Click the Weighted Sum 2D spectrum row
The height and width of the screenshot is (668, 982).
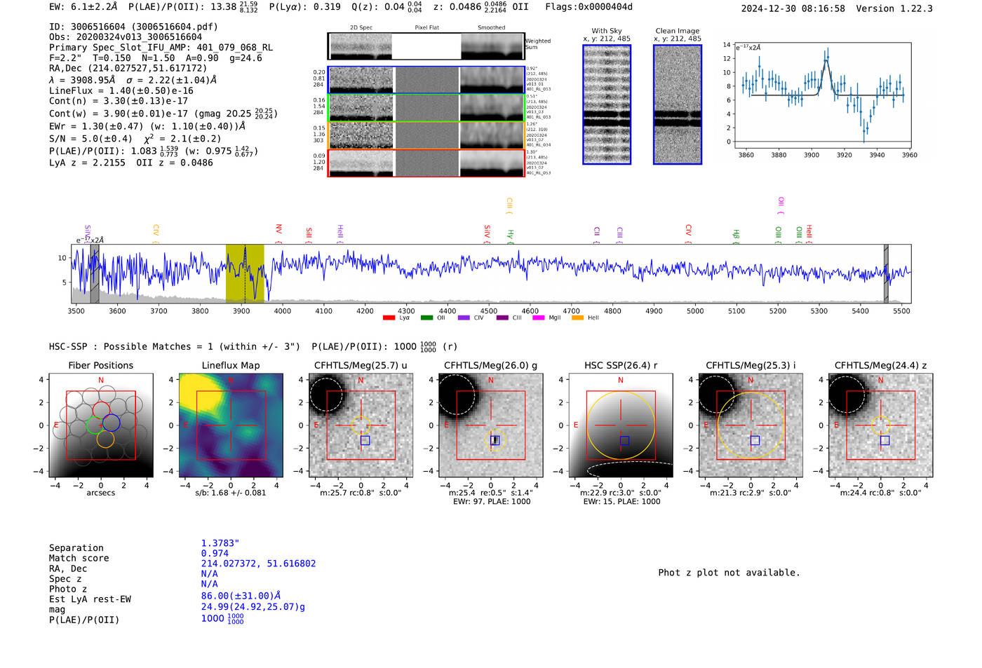(426, 46)
